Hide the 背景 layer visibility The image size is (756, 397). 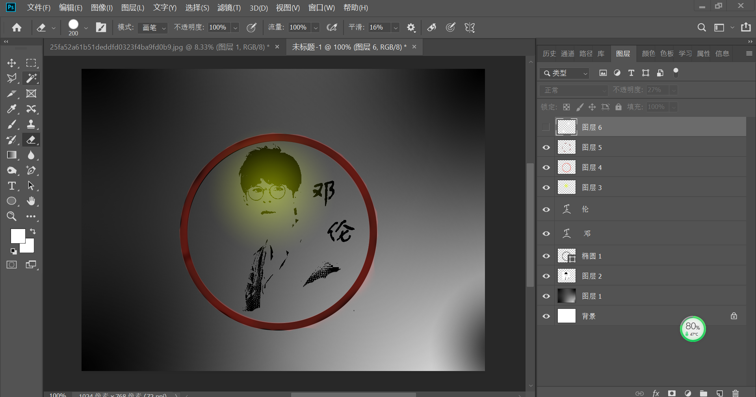click(546, 316)
